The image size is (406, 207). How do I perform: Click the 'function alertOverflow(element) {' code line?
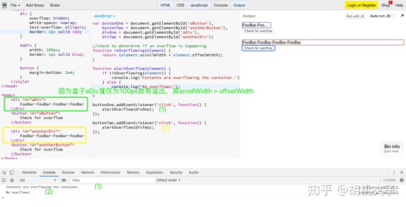pos(131,68)
